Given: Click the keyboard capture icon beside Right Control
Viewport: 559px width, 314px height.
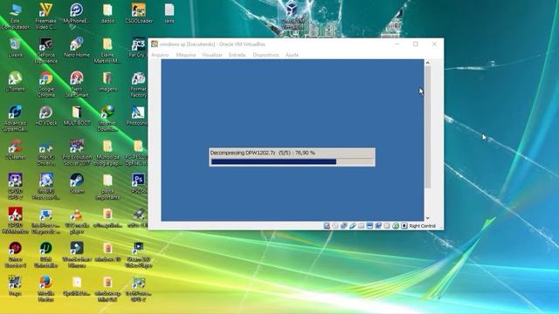Looking at the screenshot, I should tap(404, 226).
